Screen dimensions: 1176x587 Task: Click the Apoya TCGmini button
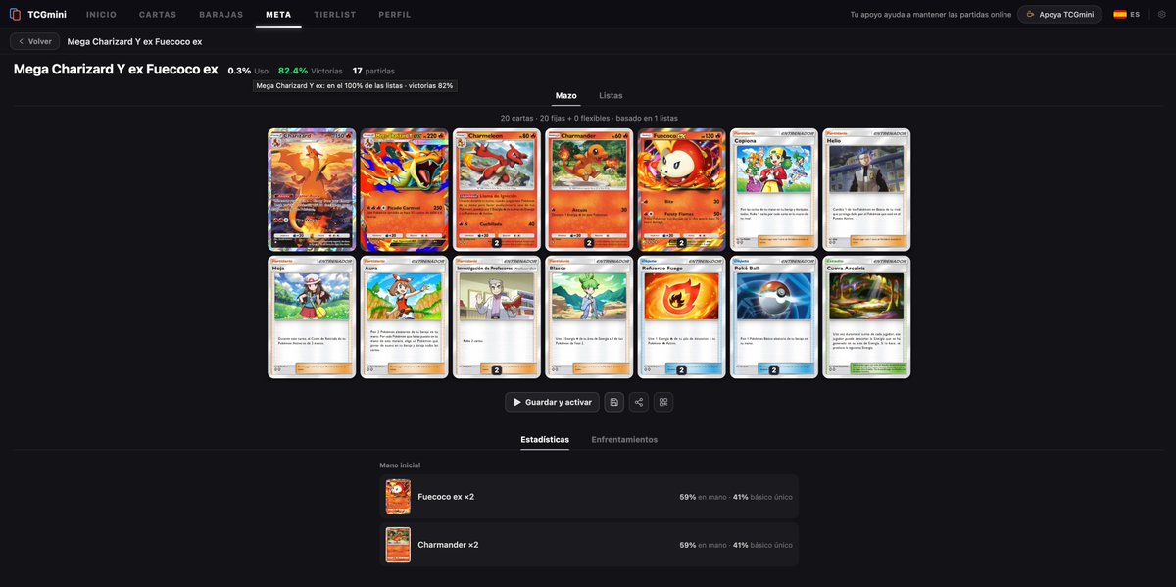tap(1059, 15)
